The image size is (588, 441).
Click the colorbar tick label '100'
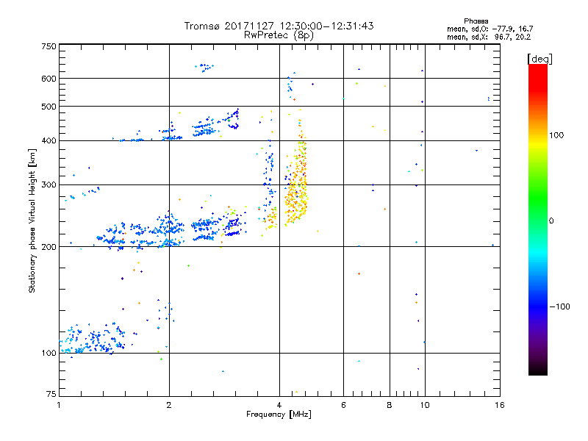pyautogui.click(x=556, y=135)
